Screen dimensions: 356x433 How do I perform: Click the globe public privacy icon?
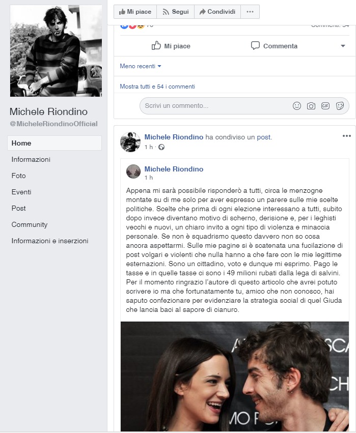(x=161, y=147)
